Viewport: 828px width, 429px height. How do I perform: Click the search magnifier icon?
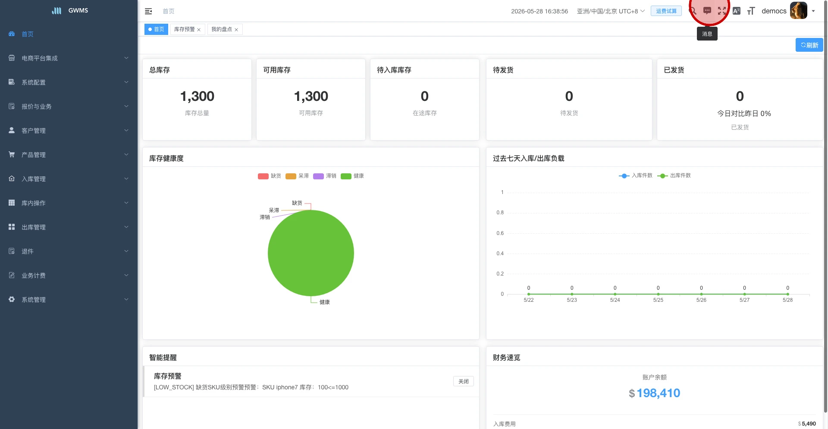[693, 11]
